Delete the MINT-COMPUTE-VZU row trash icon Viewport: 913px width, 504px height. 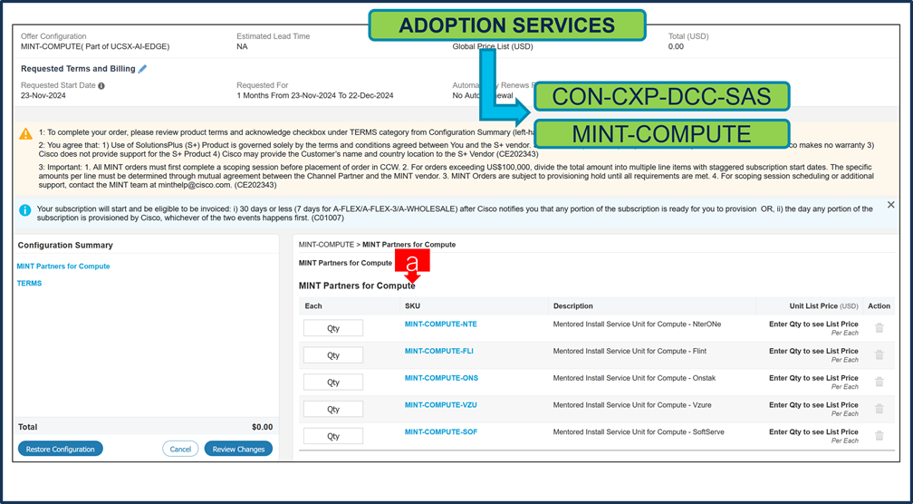click(x=879, y=409)
